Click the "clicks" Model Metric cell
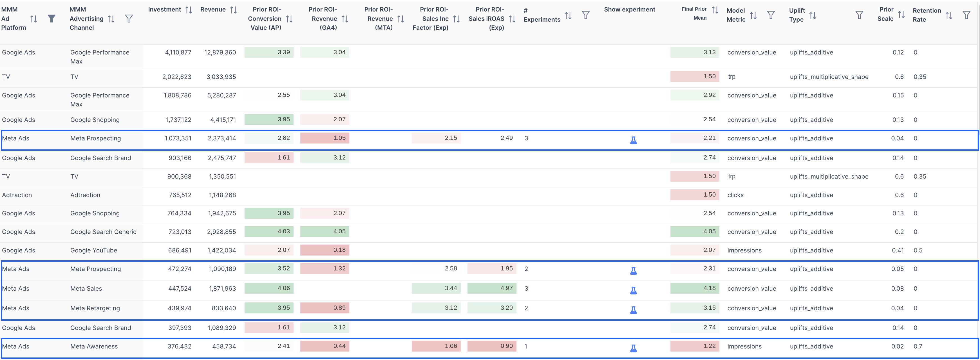The height and width of the screenshot is (360, 980). pyautogui.click(x=735, y=195)
